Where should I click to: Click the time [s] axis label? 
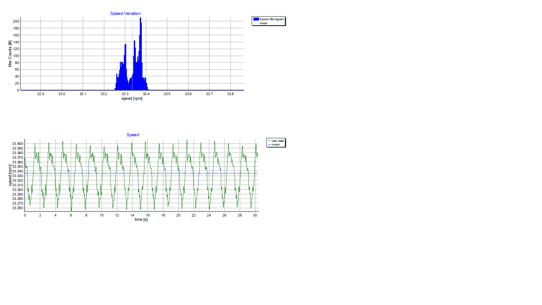coord(141,219)
